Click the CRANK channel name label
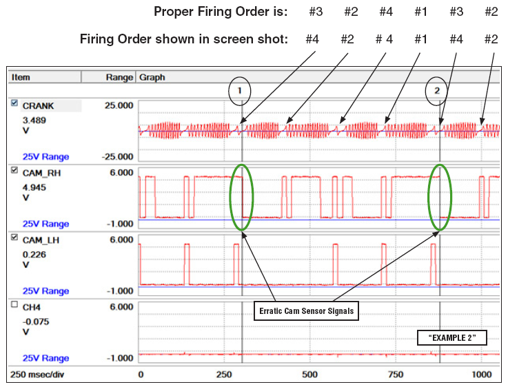The width and height of the screenshot is (508, 389). pos(39,106)
